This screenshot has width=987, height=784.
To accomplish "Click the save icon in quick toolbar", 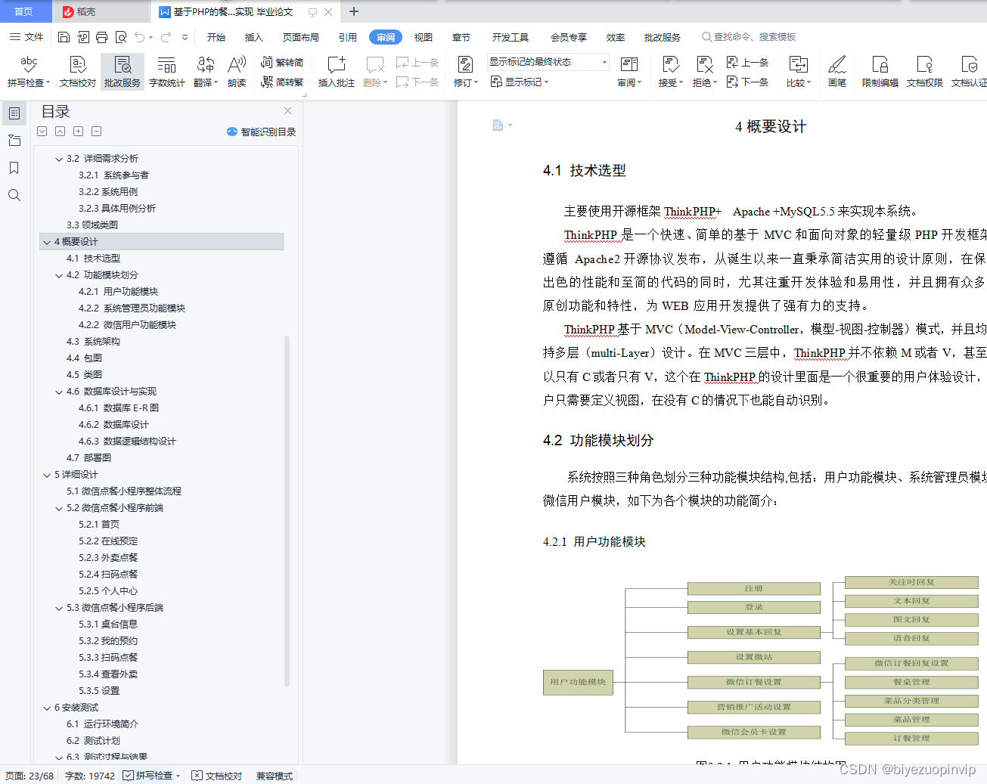I will click(x=64, y=37).
